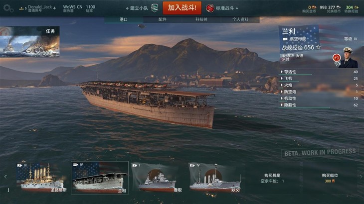Click the commander portrait
This screenshot has height=204, width=364.
pos(348,57)
